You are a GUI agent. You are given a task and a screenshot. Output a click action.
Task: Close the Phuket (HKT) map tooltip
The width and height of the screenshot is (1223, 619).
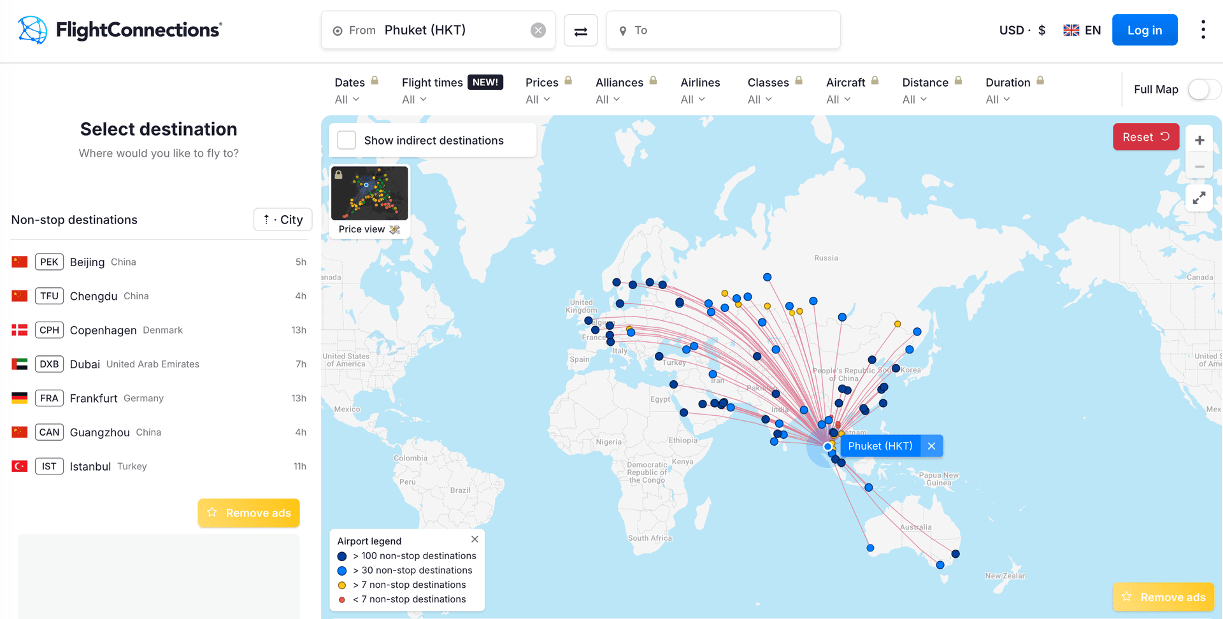click(931, 446)
